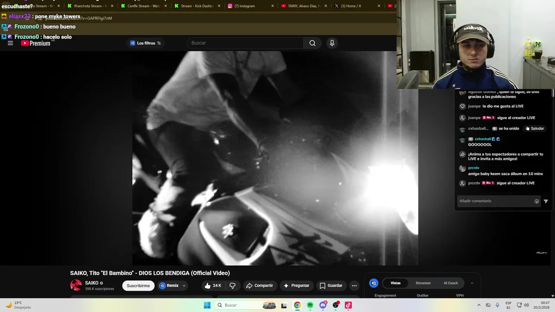This screenshot has height=312, width=555.
Task: Open Spotify from the taskbar
Action: point(310,305)
